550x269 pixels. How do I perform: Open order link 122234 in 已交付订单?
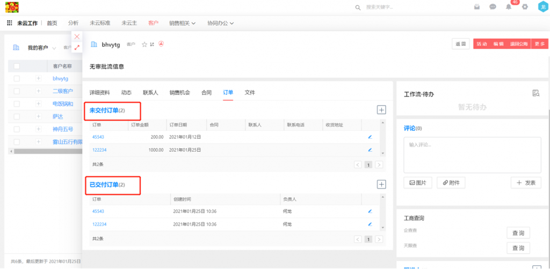[x=99, y=224]
